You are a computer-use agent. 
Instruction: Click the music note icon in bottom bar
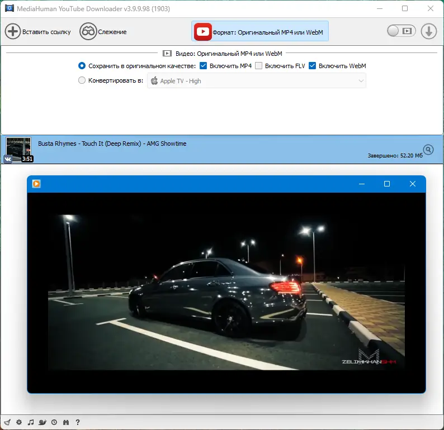click(x=31, y=422)
